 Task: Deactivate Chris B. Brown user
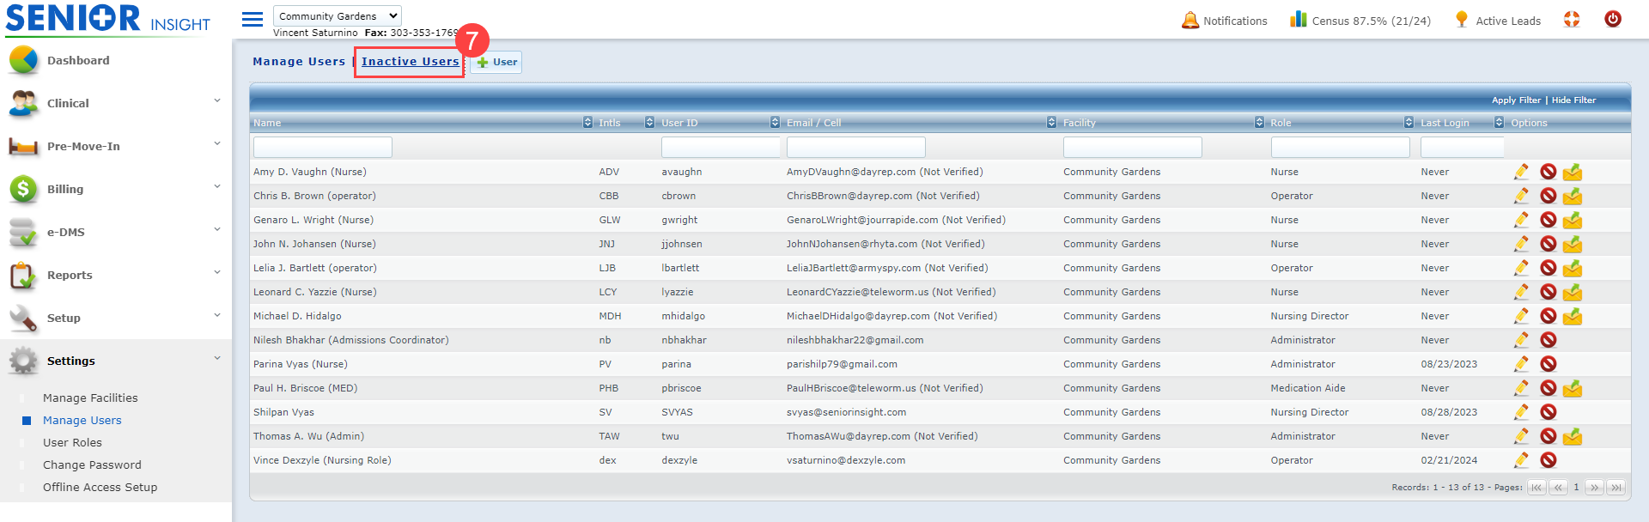click(1548, 196)
